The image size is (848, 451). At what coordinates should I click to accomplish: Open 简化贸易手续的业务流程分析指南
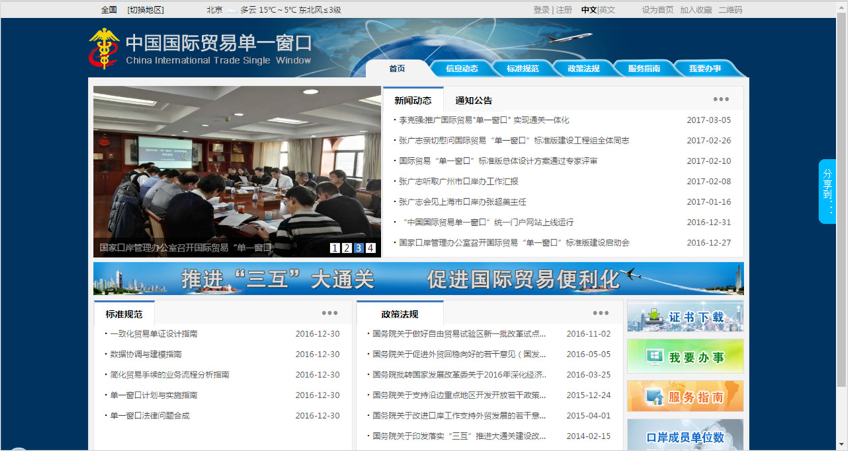169,375
